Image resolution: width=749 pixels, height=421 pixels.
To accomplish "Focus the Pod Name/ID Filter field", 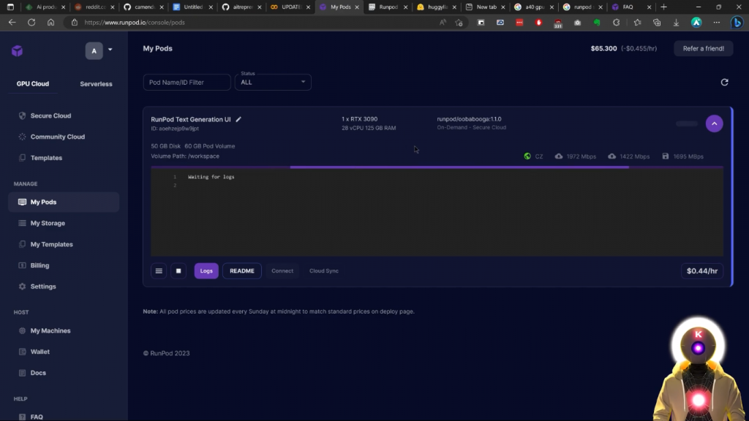I will pyautogui.click(x=187, y=82).
